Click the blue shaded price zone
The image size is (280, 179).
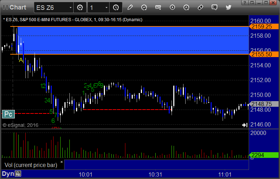coord(133,41)
